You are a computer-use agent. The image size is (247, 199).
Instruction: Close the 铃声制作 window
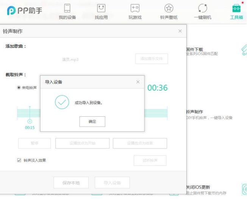pyautogui.click(x=180, y=31)
